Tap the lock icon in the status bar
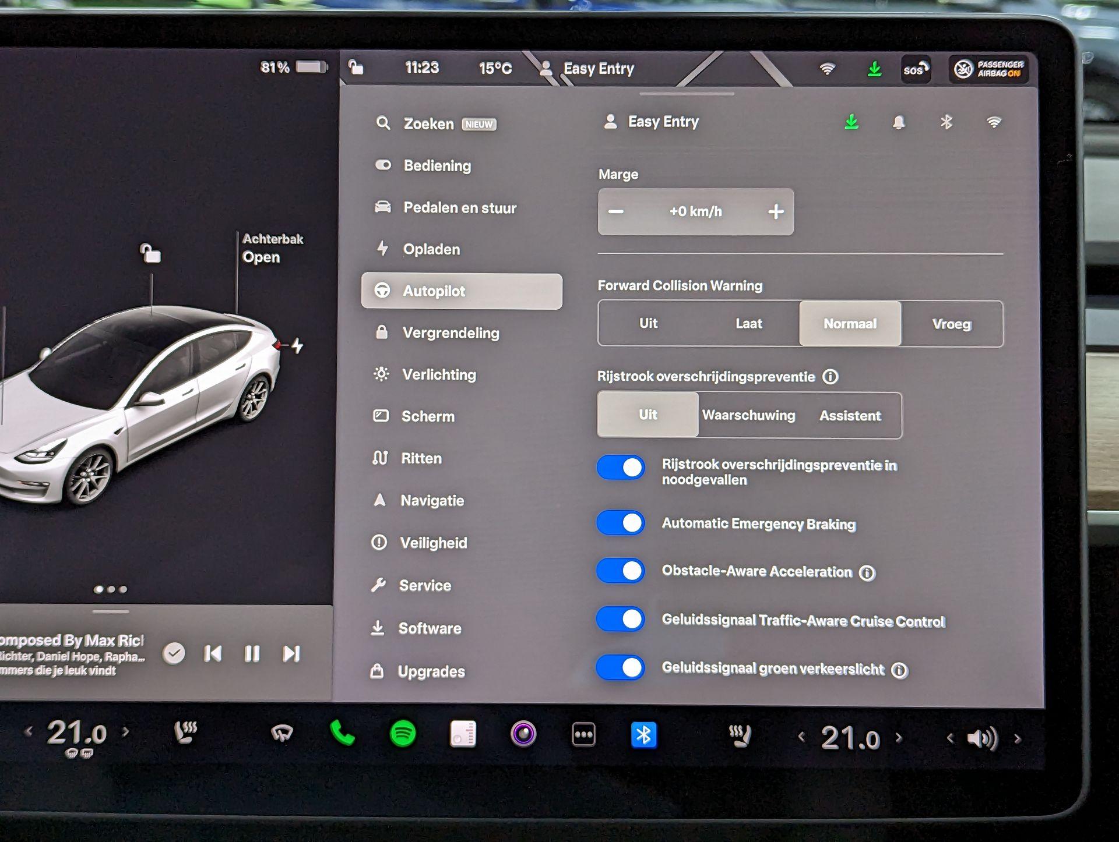 356,67
